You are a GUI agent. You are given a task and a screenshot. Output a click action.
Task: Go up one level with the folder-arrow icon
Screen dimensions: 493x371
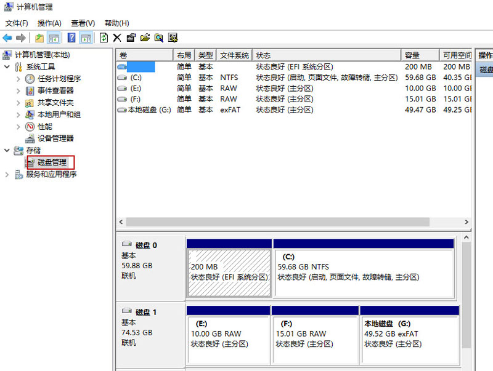coord(39,38)
